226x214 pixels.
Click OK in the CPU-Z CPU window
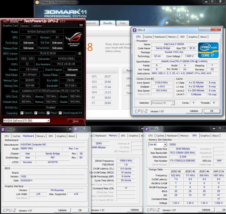click(x=212, y=111)
